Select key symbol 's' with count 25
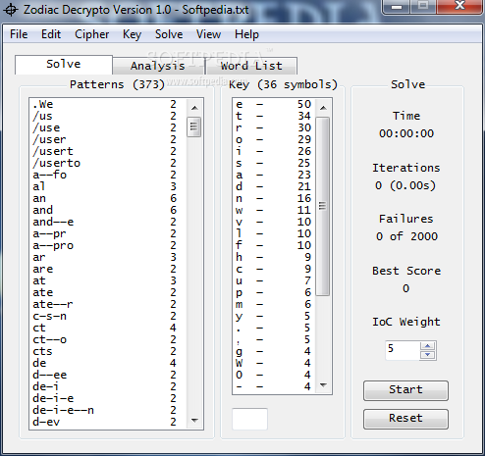Screen dimensions: 485x456 click(x=274, y=163)
